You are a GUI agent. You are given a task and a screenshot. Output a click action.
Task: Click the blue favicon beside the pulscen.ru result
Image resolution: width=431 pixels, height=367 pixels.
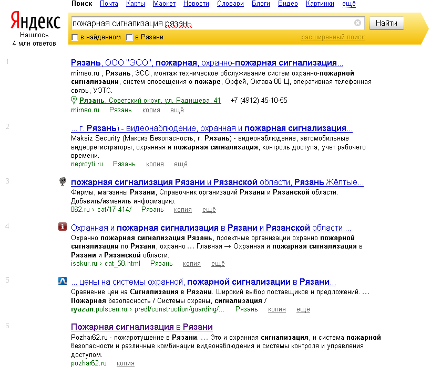click(64, 282)
